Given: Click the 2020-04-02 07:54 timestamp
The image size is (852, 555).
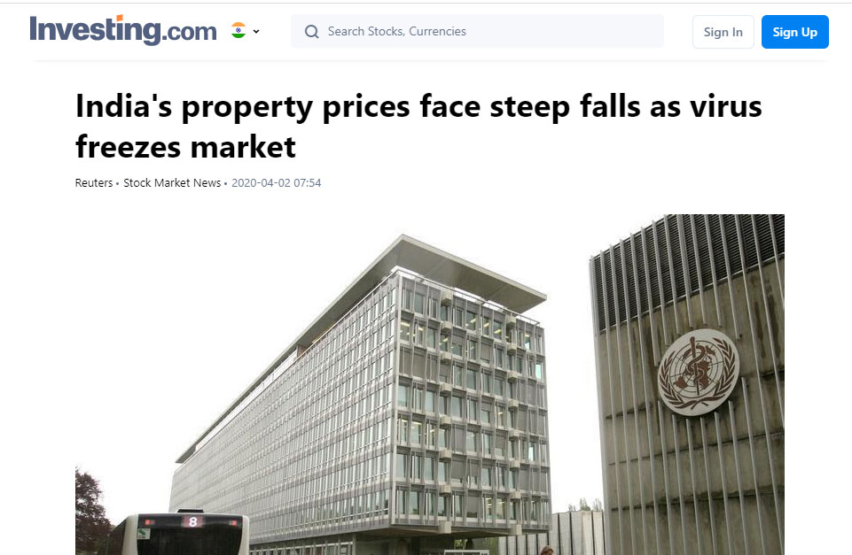Looking at the screenshot, I should [276, 183].
